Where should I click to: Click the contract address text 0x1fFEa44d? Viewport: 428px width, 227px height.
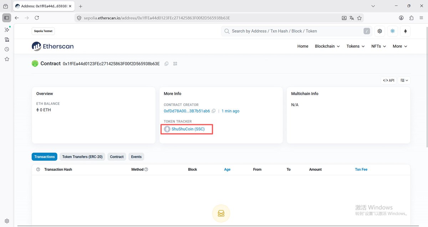(x=111, y=64)
